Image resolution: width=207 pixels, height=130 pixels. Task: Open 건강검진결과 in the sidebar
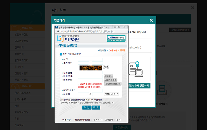(x=27, y=80)
